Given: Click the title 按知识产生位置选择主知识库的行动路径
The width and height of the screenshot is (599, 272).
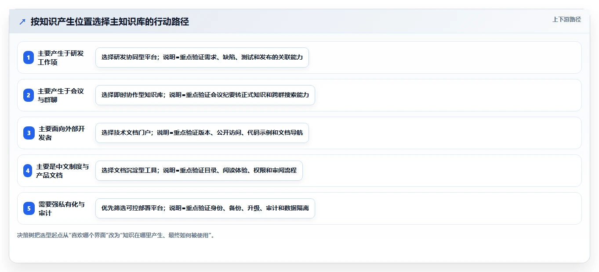Looking at the screenshot, I should click(x=110, y=21).
